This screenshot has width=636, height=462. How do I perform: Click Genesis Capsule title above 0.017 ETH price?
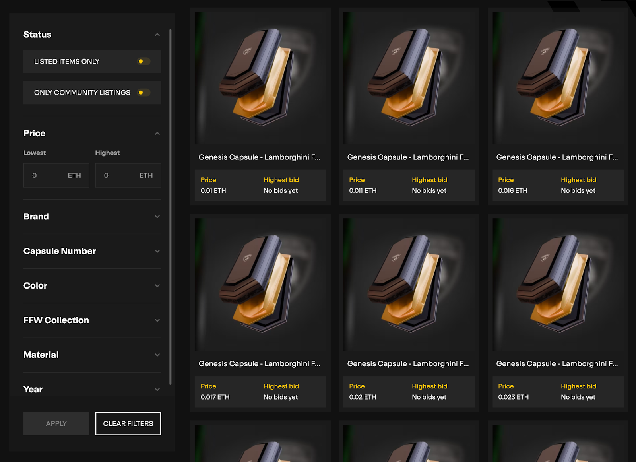tap(260, 363)
